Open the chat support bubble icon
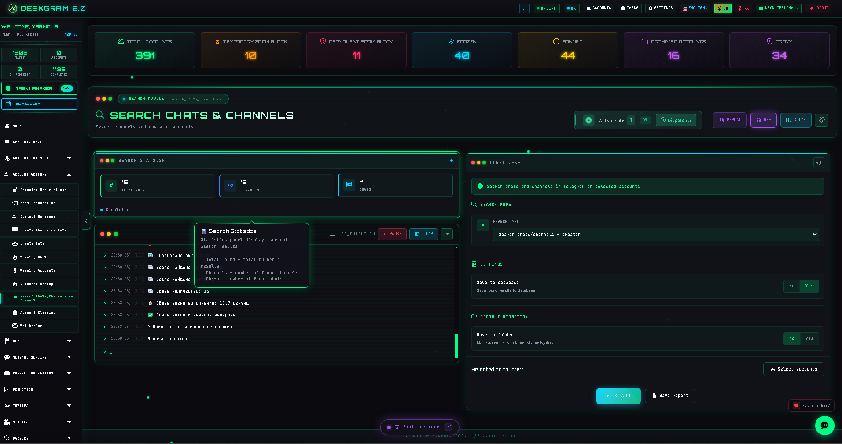 point(824,425)
